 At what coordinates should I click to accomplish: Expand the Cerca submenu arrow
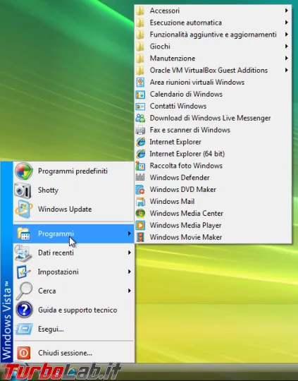(x=130, y=291)
